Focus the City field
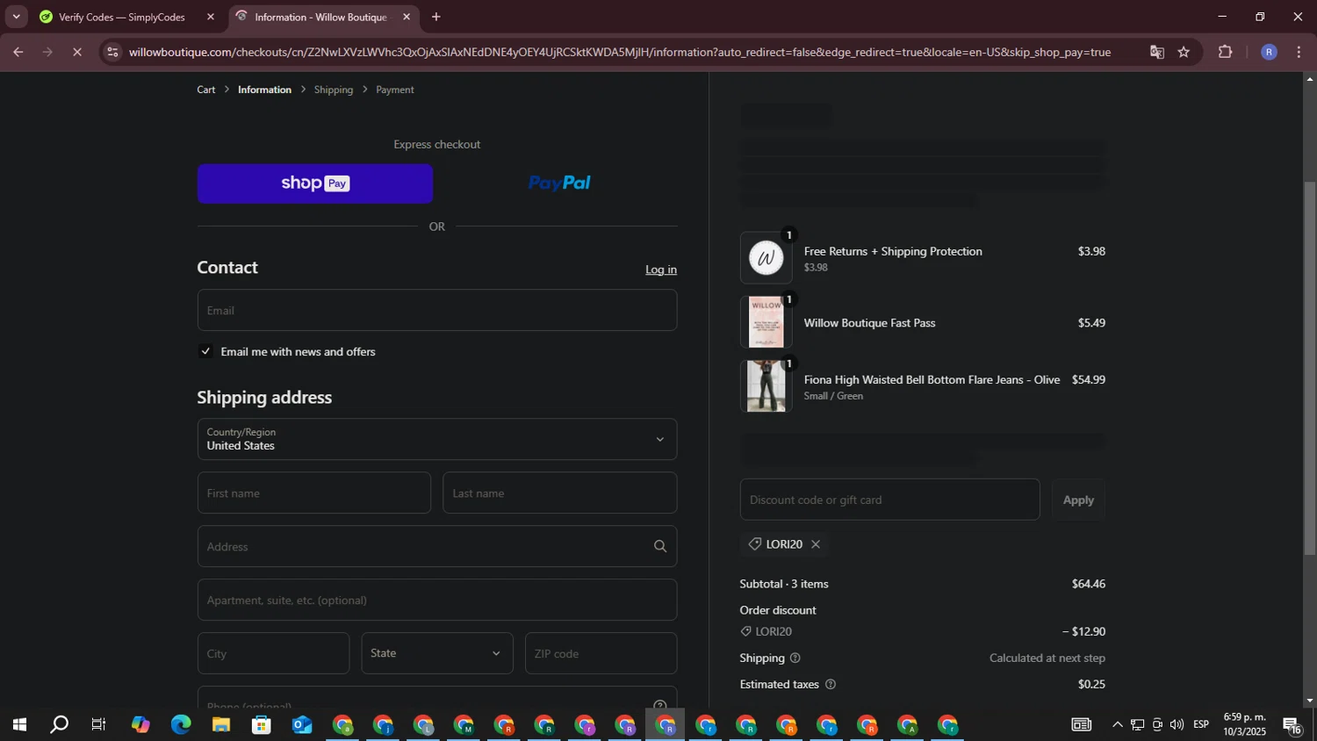Viewport: 1317px width, 741px height. click(x=273, y=653)
